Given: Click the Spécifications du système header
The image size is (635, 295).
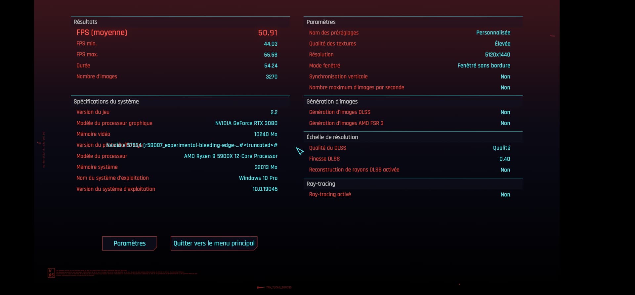Looking at the screenshot, I should pyautogui.click(x=106, y=102).
